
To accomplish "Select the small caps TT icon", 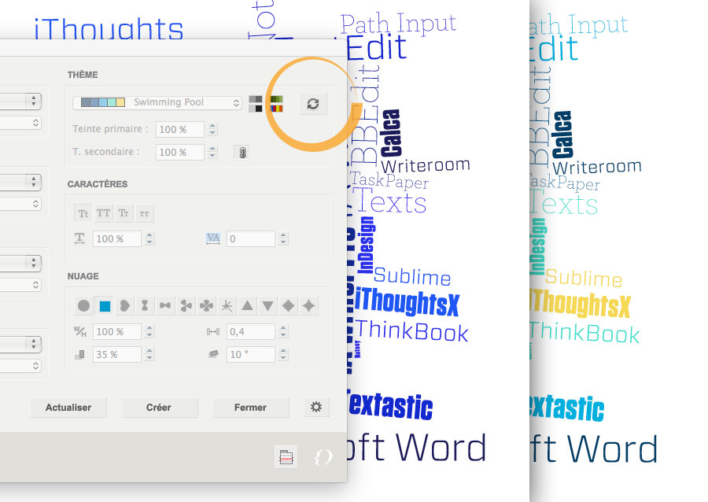I will pos(145,213).
